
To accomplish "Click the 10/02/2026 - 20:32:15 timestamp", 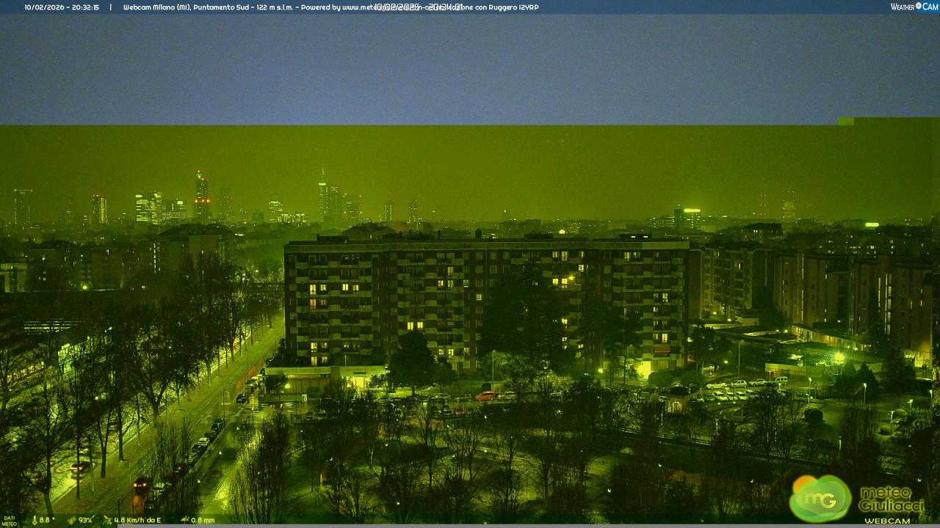I will pyautogui.click(x=62, y=7).
